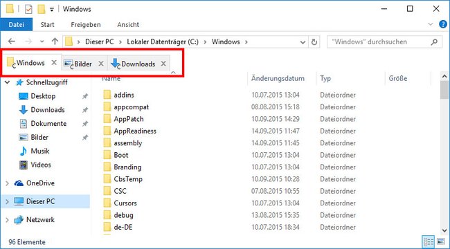The width and height of the screenshot is (450, 249).
Task: Open Downloads in the navigation pane
Action: [x=48, y=110]
